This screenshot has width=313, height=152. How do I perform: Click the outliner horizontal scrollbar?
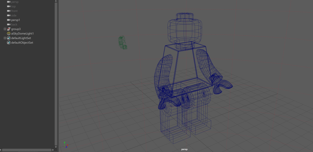pyautogui.click(x=27, y=150)
